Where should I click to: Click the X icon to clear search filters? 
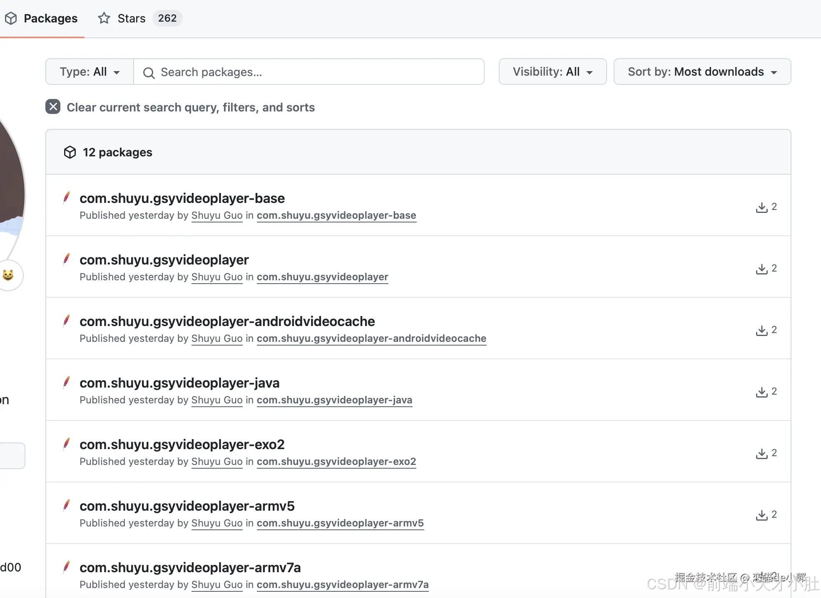(53, 107)
